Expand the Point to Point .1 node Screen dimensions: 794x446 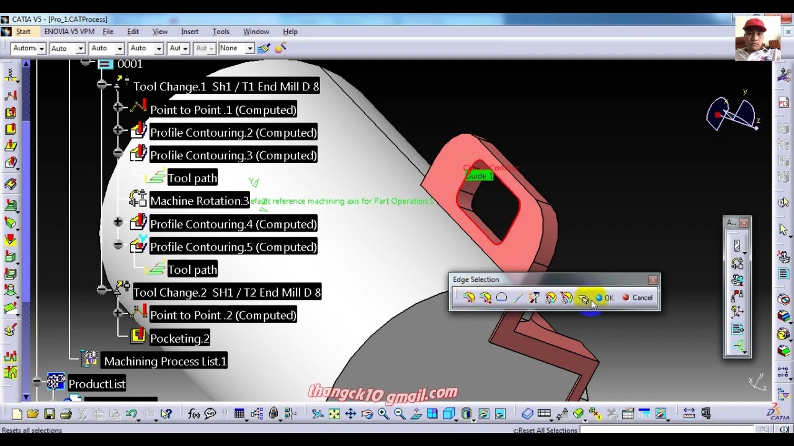pyautogui.click(x=118, y=108)
